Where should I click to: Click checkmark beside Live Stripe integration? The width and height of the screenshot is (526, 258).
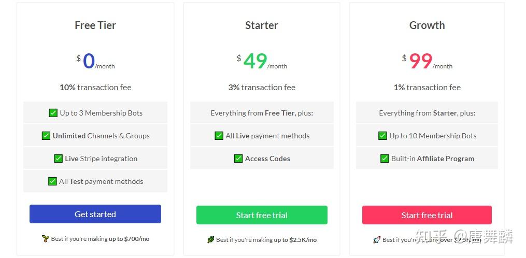(58, 159)
